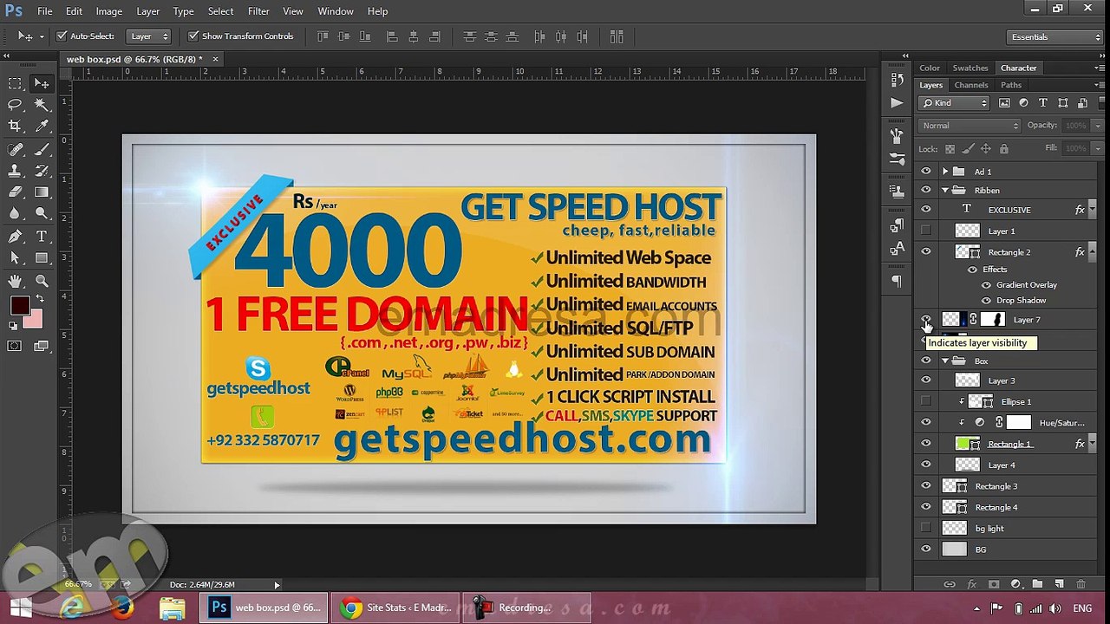
Task: Select the Clone Stamp tool
Action: (15, 171)
